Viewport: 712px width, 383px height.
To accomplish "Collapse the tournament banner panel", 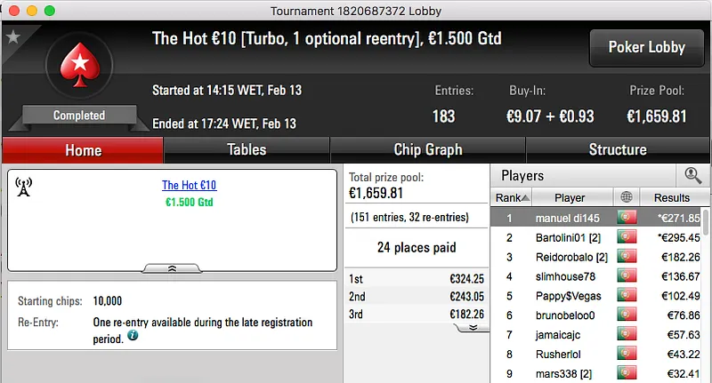I will [x=172, y=267].
